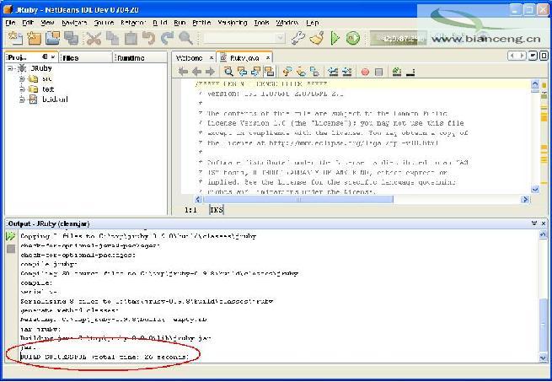Click the New Project toolbar icon
Viewport: 552px width, 382px height.
pos(34,38)
